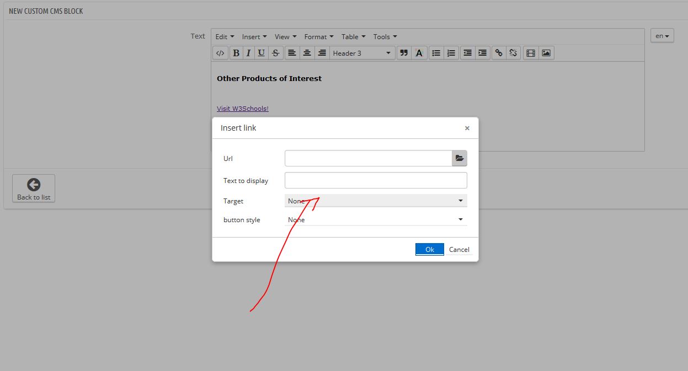Align text left
This screenshot has width=688, height=371.
tap(292, 53)
